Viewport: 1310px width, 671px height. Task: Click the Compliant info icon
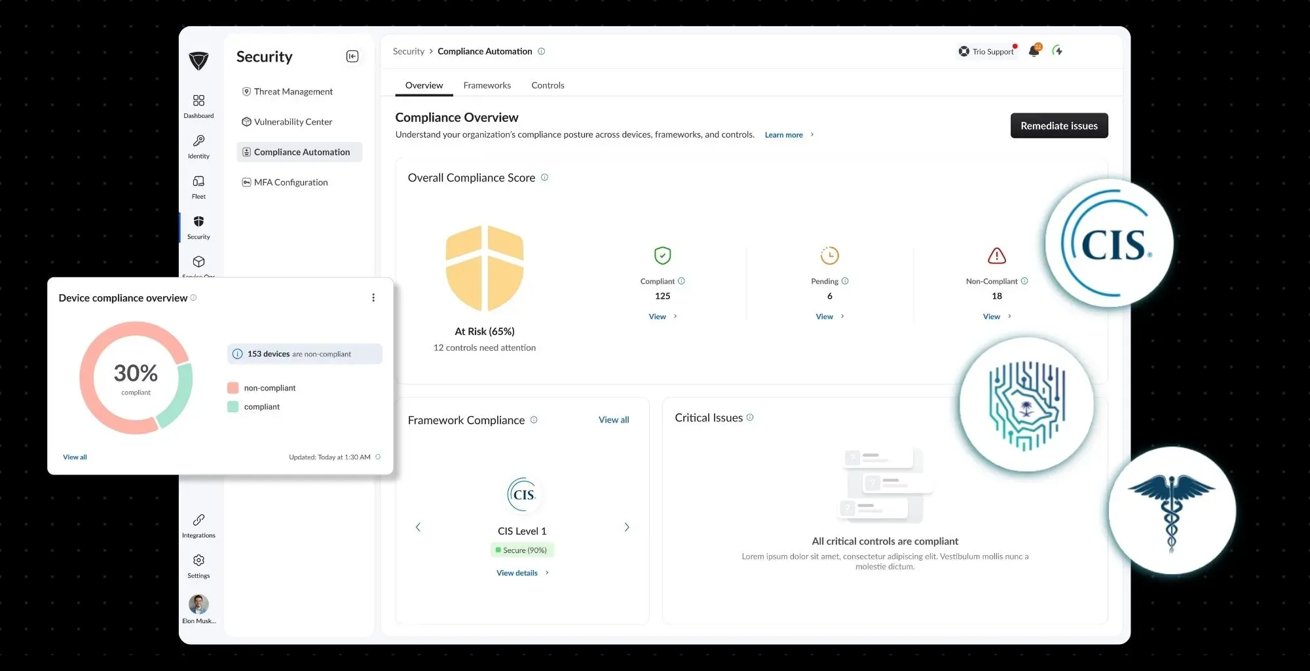click(681, 281)
